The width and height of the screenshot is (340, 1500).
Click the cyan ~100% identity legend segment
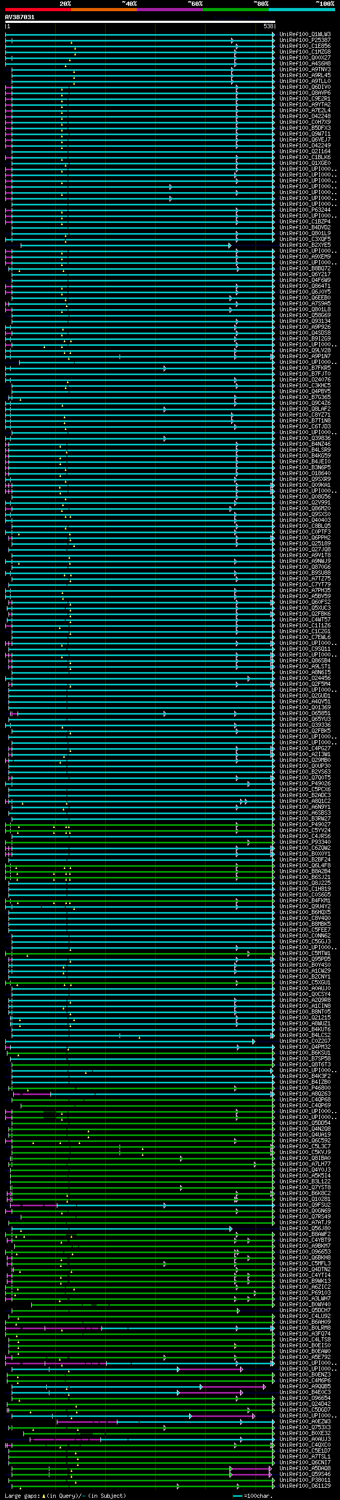[301, 10]
